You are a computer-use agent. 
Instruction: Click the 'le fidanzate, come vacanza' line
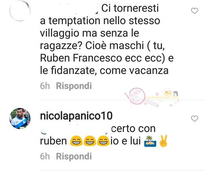click(104, 71)
